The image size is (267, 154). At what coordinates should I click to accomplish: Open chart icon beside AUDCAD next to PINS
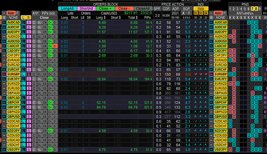tap(211, 23)
